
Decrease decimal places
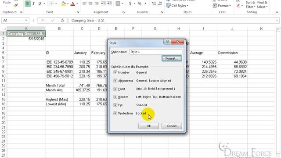click(x=160, y=4)
